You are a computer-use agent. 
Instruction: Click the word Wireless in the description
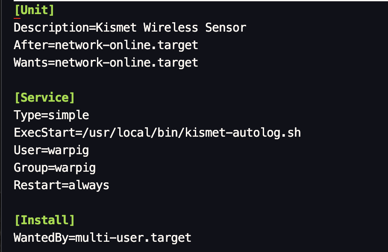171,27
